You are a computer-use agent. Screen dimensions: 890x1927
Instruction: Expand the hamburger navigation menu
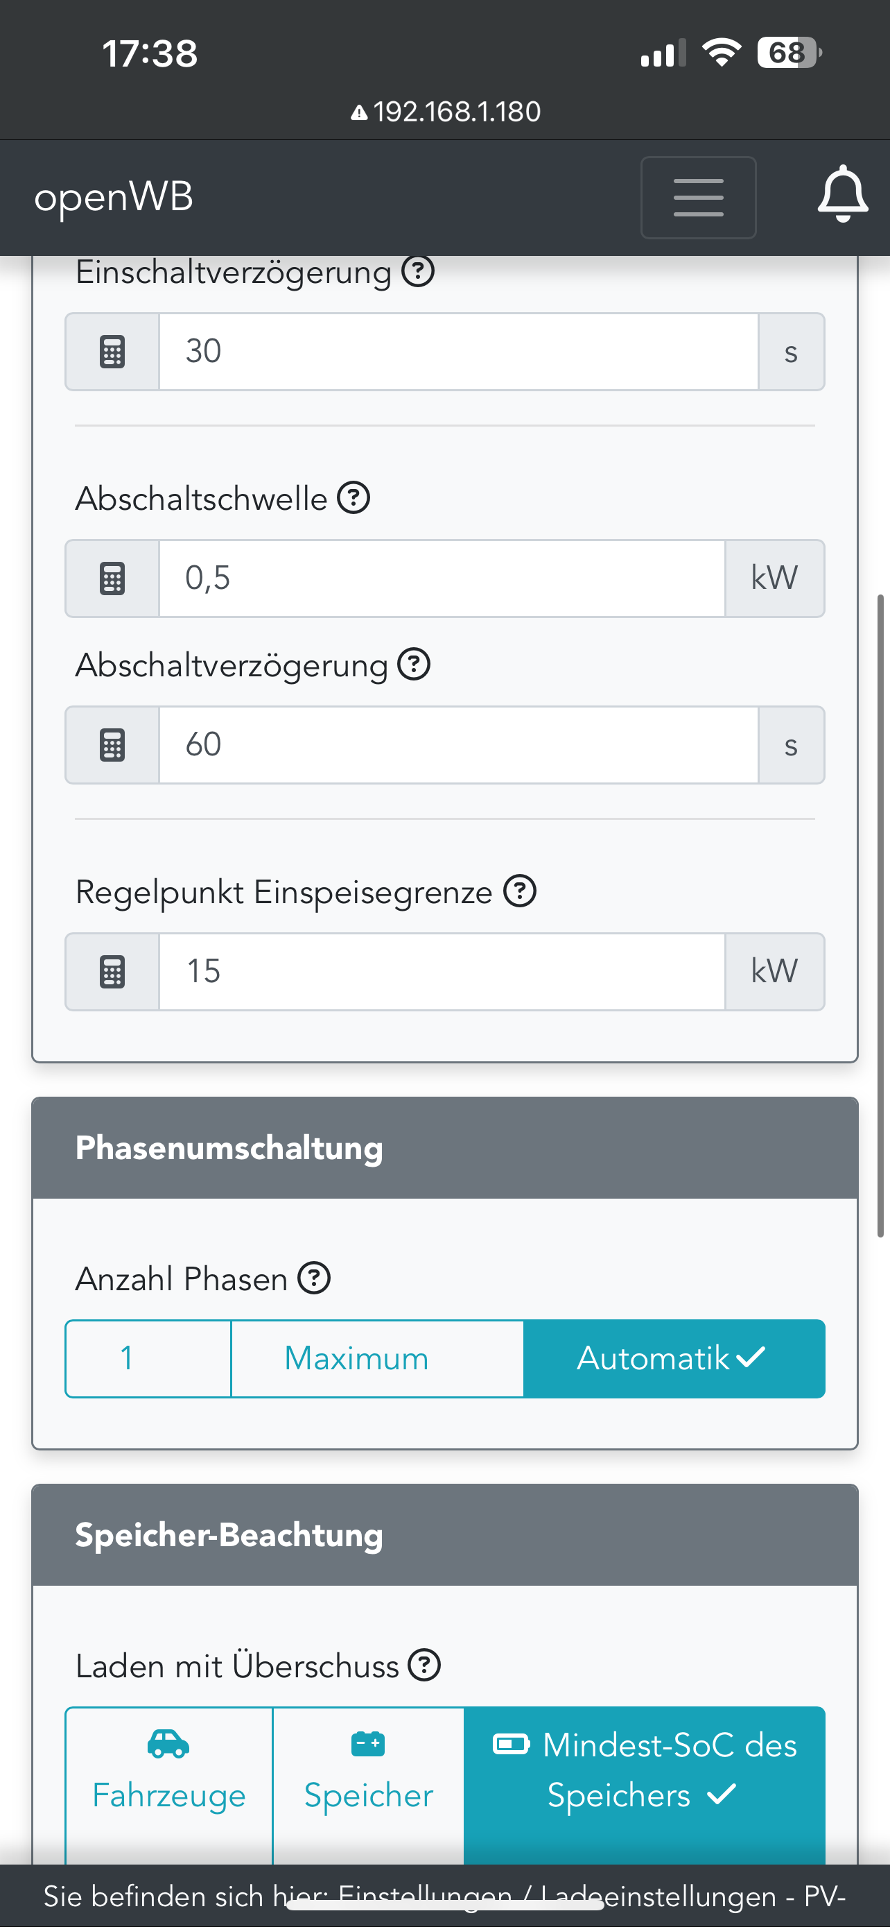698,198
